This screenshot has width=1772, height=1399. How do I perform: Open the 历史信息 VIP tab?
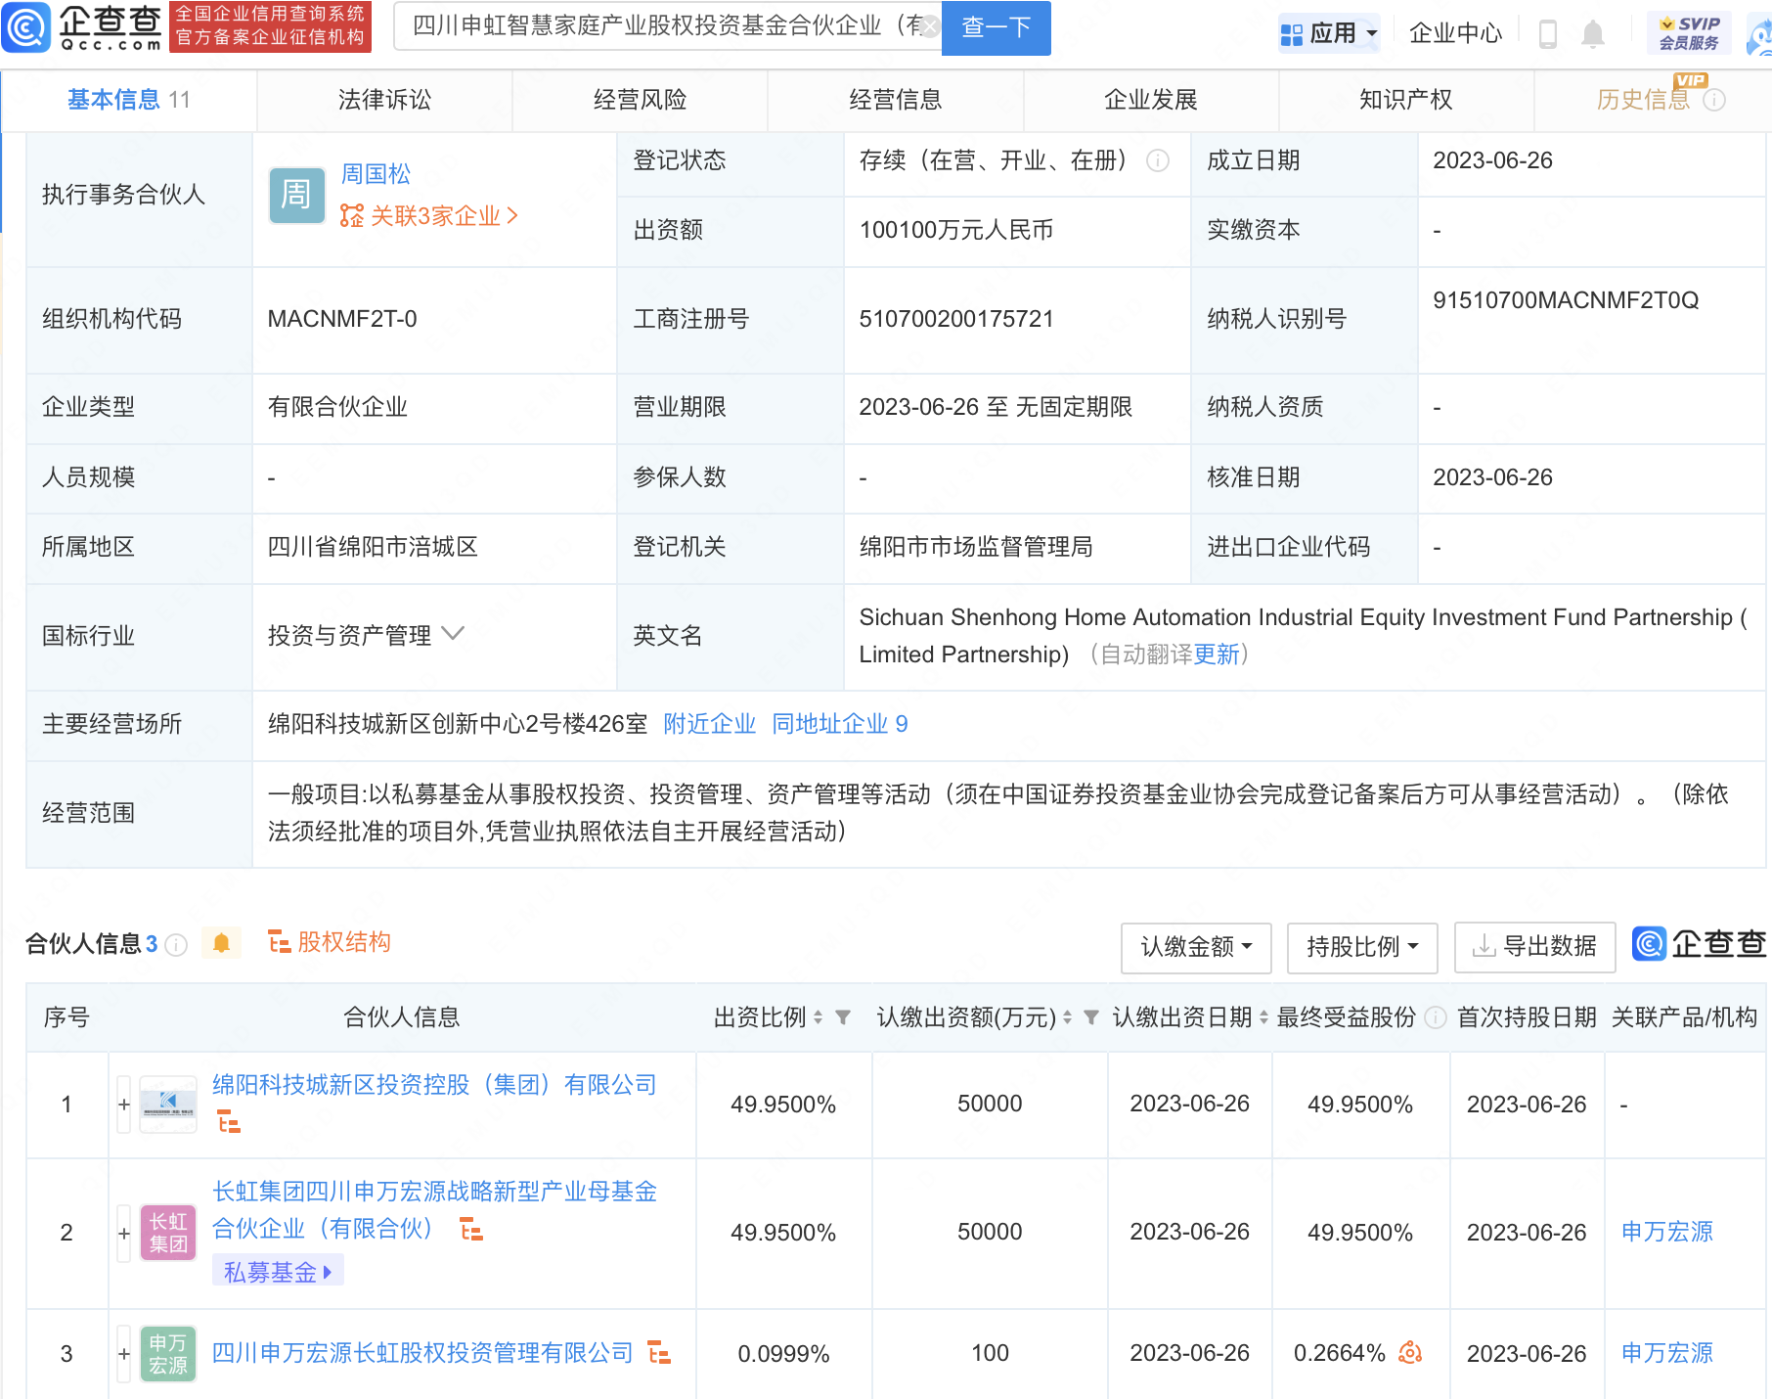(1643, 100)
